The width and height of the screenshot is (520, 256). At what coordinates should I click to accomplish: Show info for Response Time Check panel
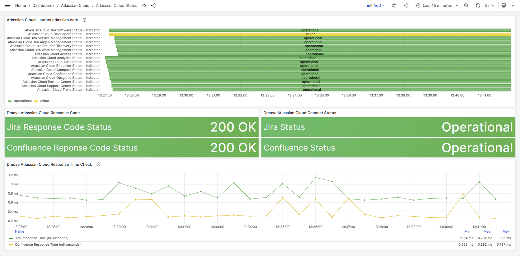(99, 165)
